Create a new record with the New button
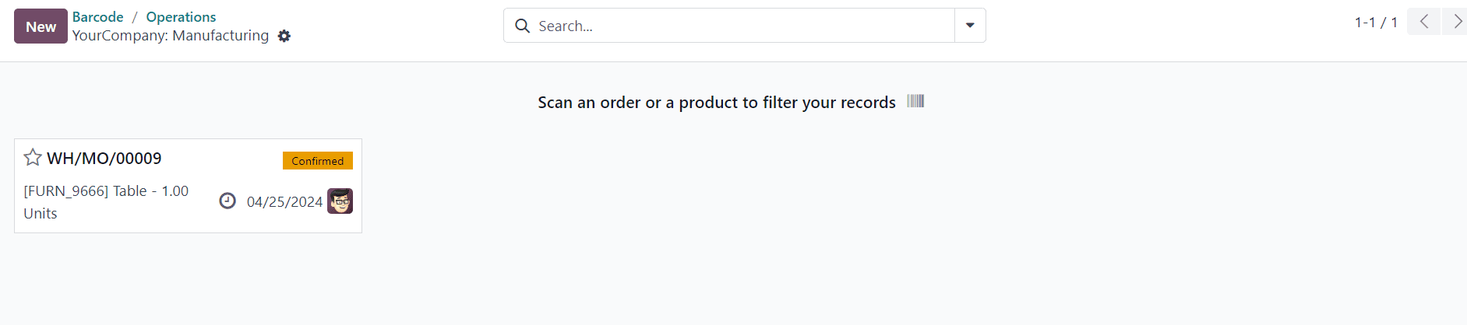The height and width of the screenshot is (325, 1467). click(41, 26)
